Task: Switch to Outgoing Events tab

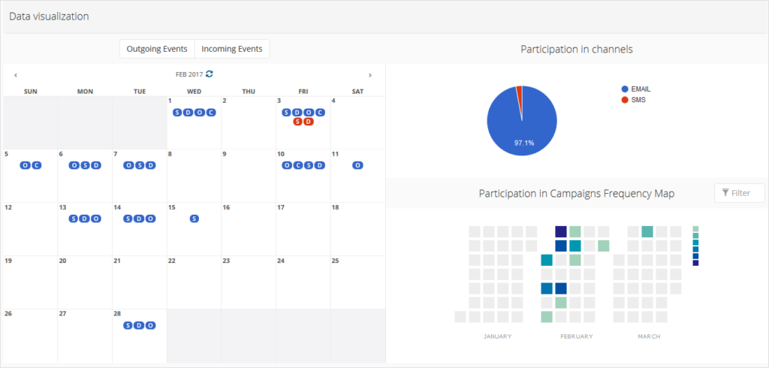Action: click(157, 49)
